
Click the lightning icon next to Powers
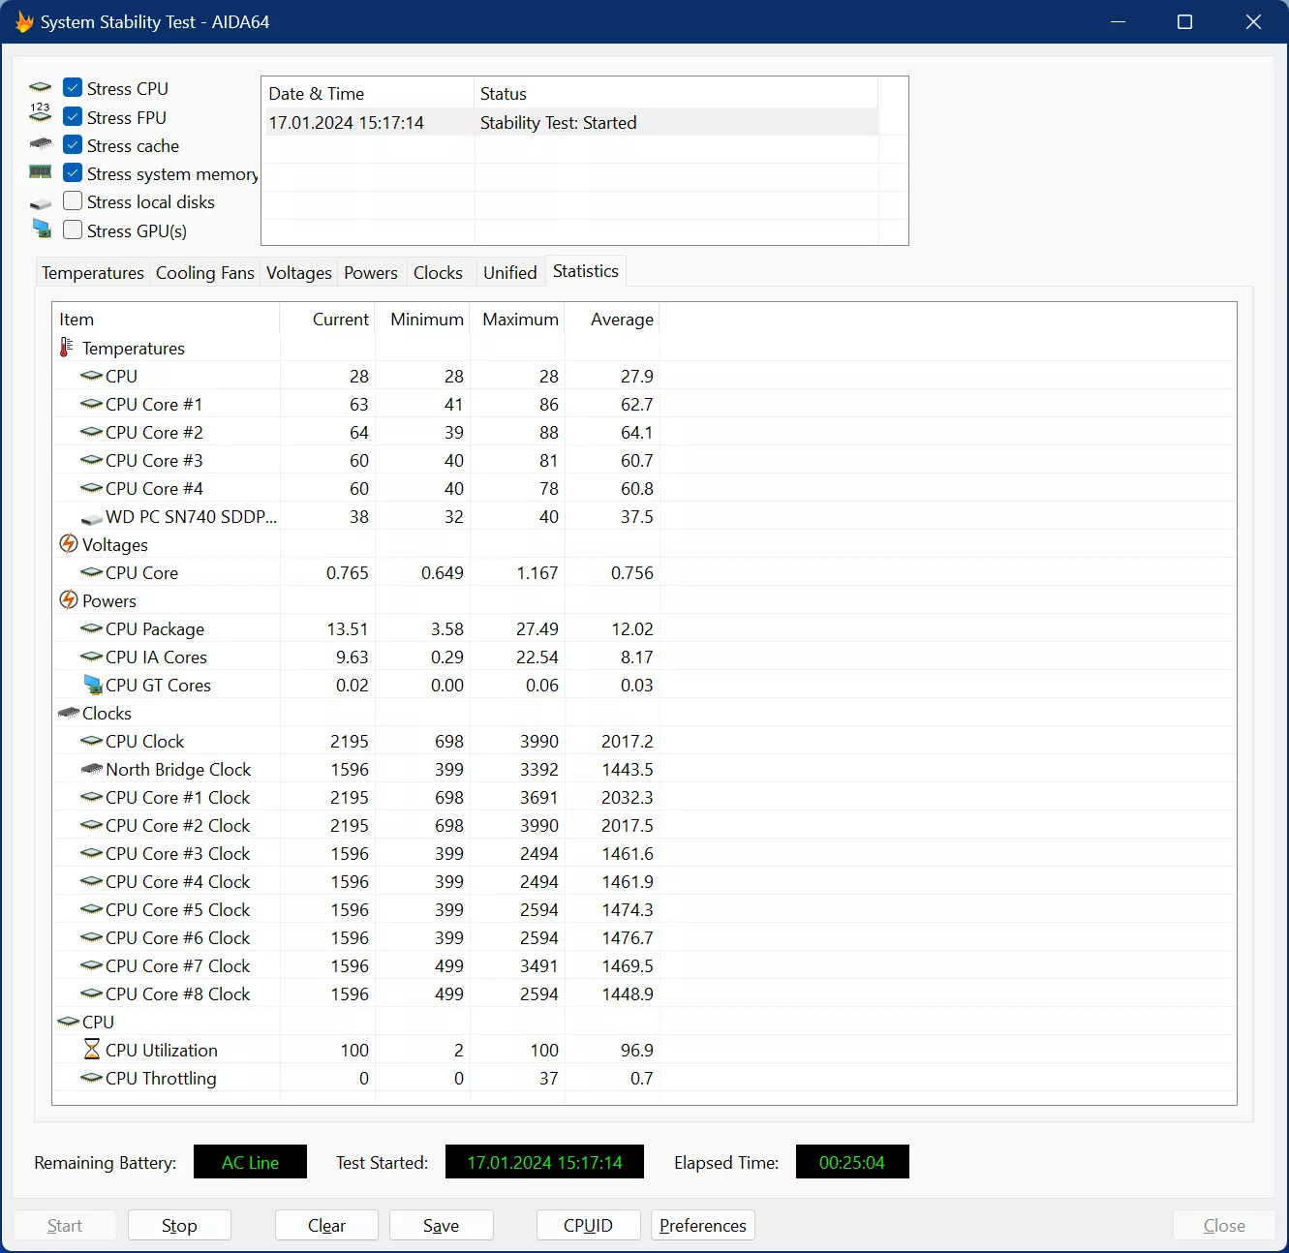pyautogui.click(x=69, y=600)
